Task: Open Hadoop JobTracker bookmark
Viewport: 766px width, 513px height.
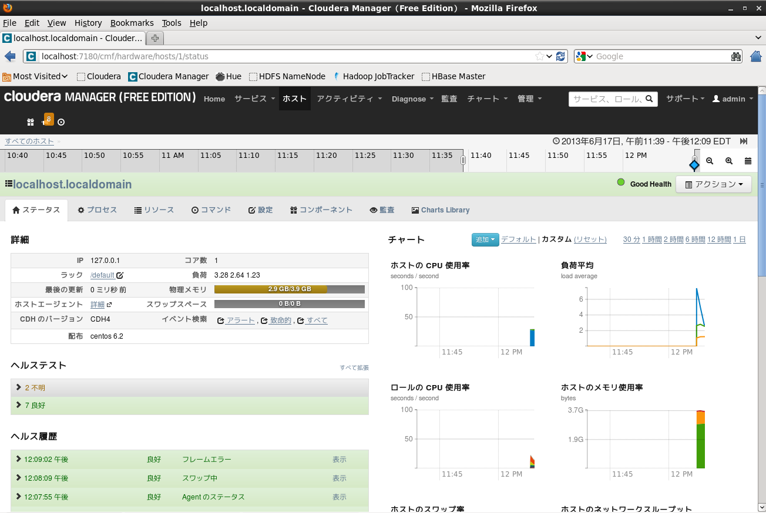Action: [x=374, y=76]
